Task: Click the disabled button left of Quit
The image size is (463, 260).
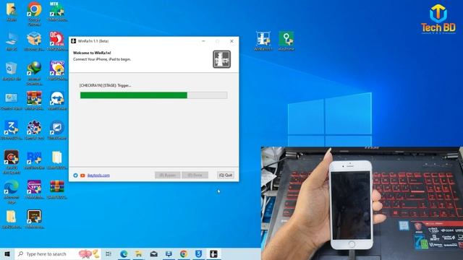Action: pyautogui.click(x=195, y=175)
